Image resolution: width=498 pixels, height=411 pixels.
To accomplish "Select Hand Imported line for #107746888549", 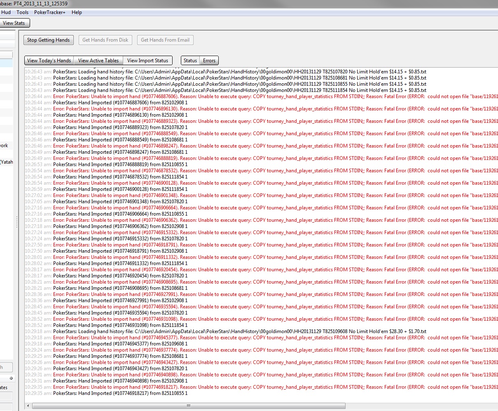I will pyautogui.click(x=106, y=140).
